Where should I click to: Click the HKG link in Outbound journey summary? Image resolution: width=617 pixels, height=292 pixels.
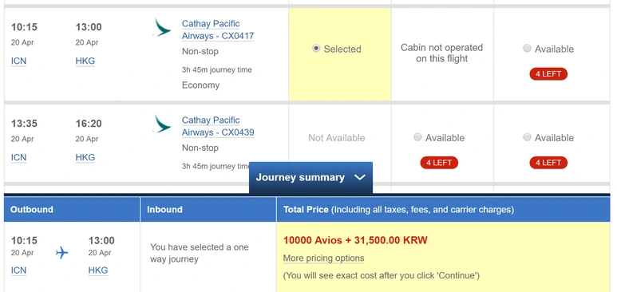[x=98, y=270]
